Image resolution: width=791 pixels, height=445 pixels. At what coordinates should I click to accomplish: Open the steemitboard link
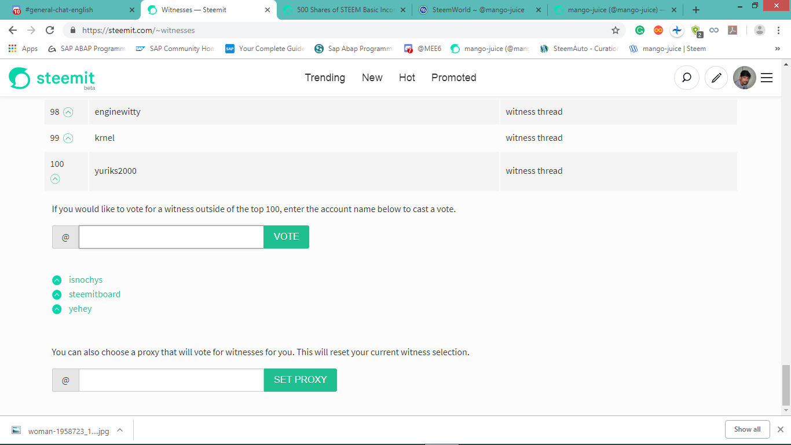94,294
